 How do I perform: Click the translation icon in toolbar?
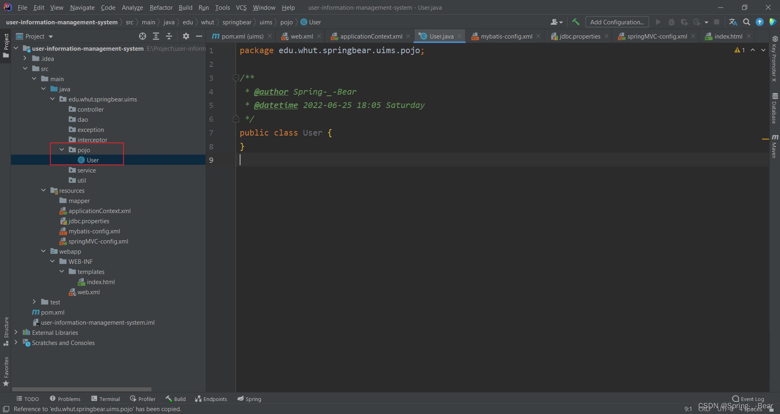click(733, 22)
